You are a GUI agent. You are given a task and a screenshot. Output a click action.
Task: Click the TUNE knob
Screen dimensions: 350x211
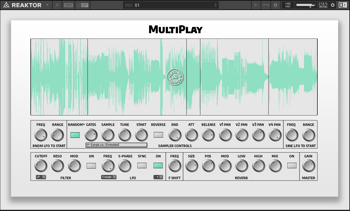click(125, 135)
